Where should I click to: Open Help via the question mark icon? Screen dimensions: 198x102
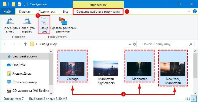tap(194, 12)
